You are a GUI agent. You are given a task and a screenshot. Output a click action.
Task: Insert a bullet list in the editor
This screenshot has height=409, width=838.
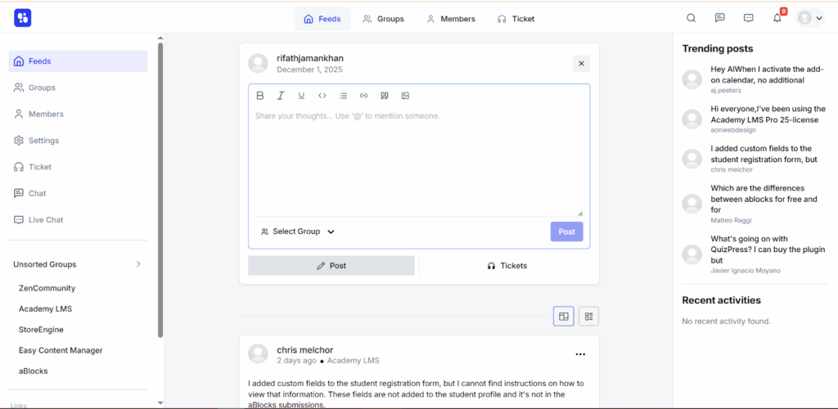[x=343, y=96]
